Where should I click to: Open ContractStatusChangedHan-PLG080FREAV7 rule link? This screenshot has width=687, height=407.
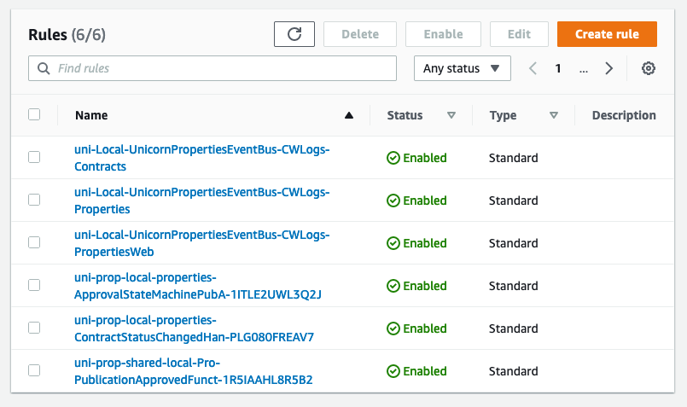(194, 329)
